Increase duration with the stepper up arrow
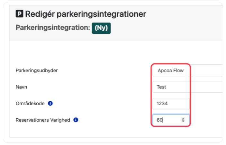The height and width of the screenshot is (145, 226). click(x=183, y=119)
